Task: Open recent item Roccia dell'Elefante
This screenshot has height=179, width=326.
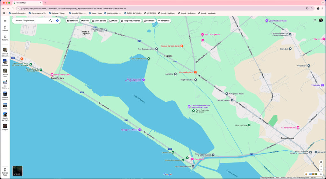Action: [5, 117]
